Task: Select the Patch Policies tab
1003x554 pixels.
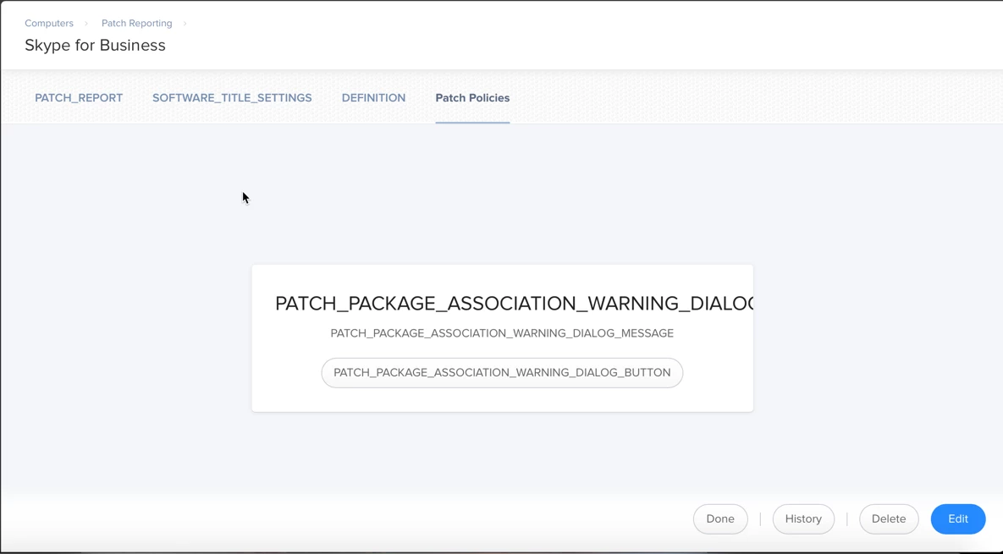Action: click(x=472, y=98)
